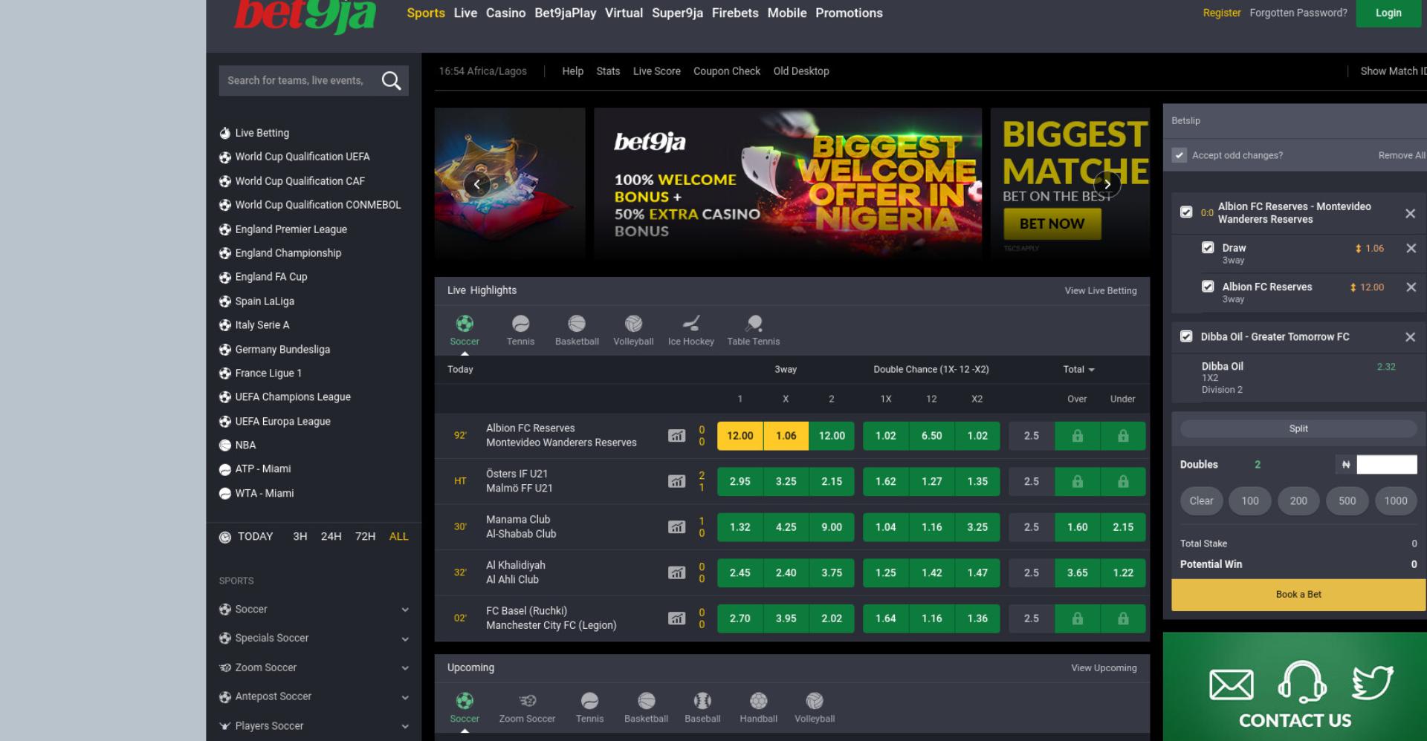Screen dimensions: 1427x741
Task: Open the Total market dropdown
Action: pyautogui.click(x=1079, y=369)
